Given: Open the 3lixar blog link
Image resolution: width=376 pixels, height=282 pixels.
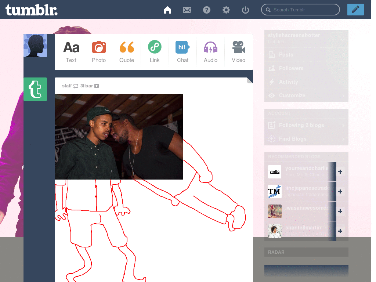Looking at the screenshot, I should (87, 86).
